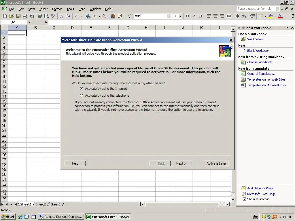Open the Format menu

[x=57, y=9]
